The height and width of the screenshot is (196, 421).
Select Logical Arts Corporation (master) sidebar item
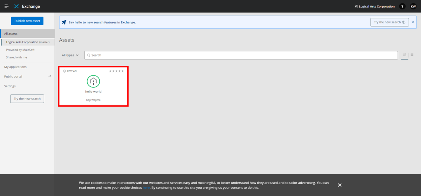27,42
